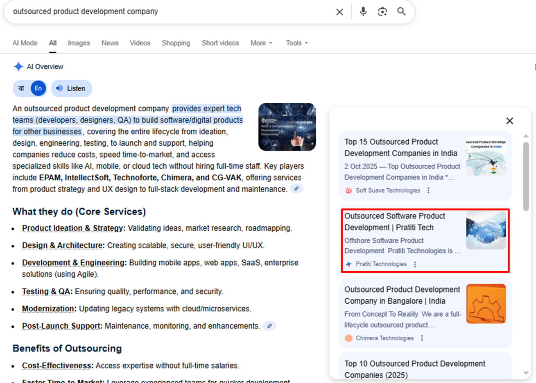Open Google Lens image search icon

click(x=382, y=11)
